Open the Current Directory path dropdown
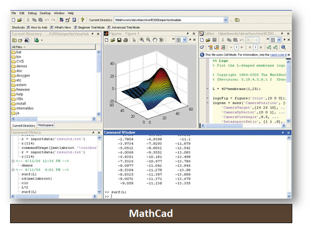The height and width of the screenshot is (227, 312). pyautogui.click(x=225, y=20)
